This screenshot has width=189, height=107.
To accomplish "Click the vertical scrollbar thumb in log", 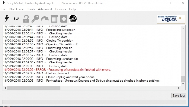I will 183,79.
